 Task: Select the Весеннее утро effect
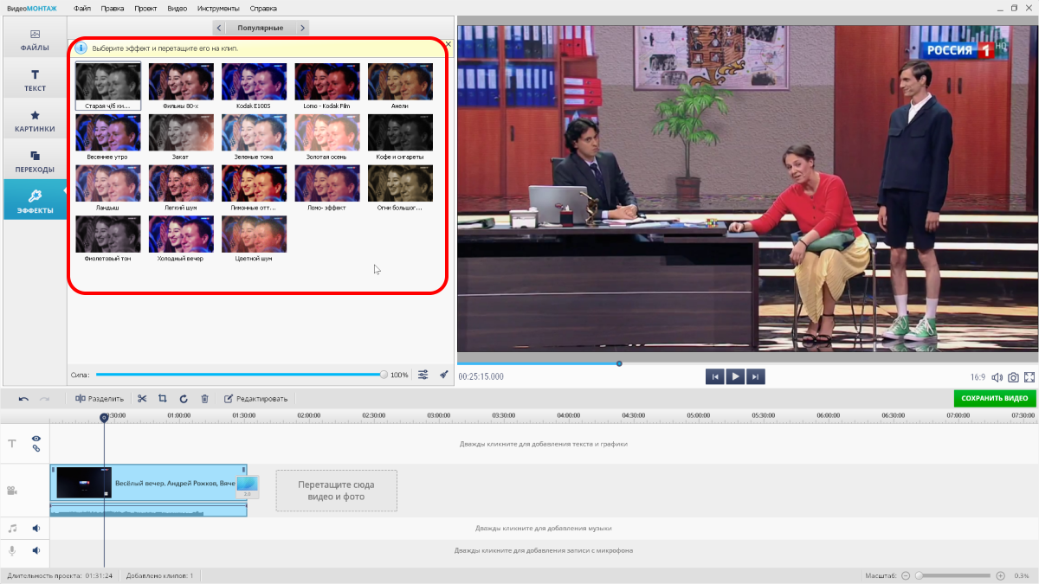[107, 137]
